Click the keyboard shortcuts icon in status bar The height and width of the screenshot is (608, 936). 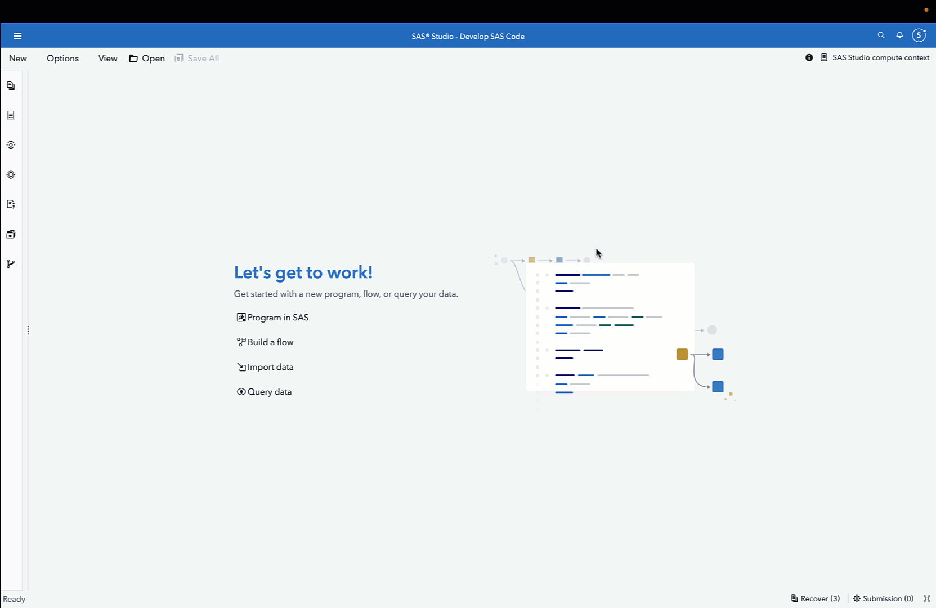coord(928,598)
